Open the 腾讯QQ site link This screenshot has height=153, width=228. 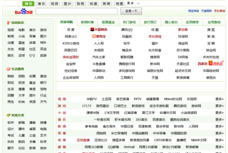[127, 30]
